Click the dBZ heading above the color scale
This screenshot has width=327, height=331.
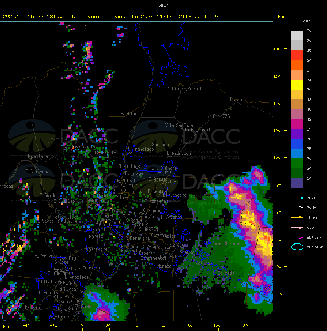307,21
